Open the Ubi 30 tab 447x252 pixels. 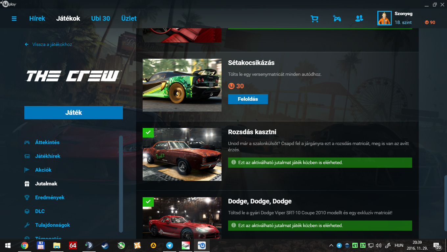click(x=101, y=18)
